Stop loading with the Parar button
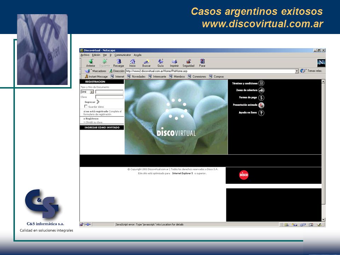This screenshot has width=340, height=255. (x=202, y=63)
